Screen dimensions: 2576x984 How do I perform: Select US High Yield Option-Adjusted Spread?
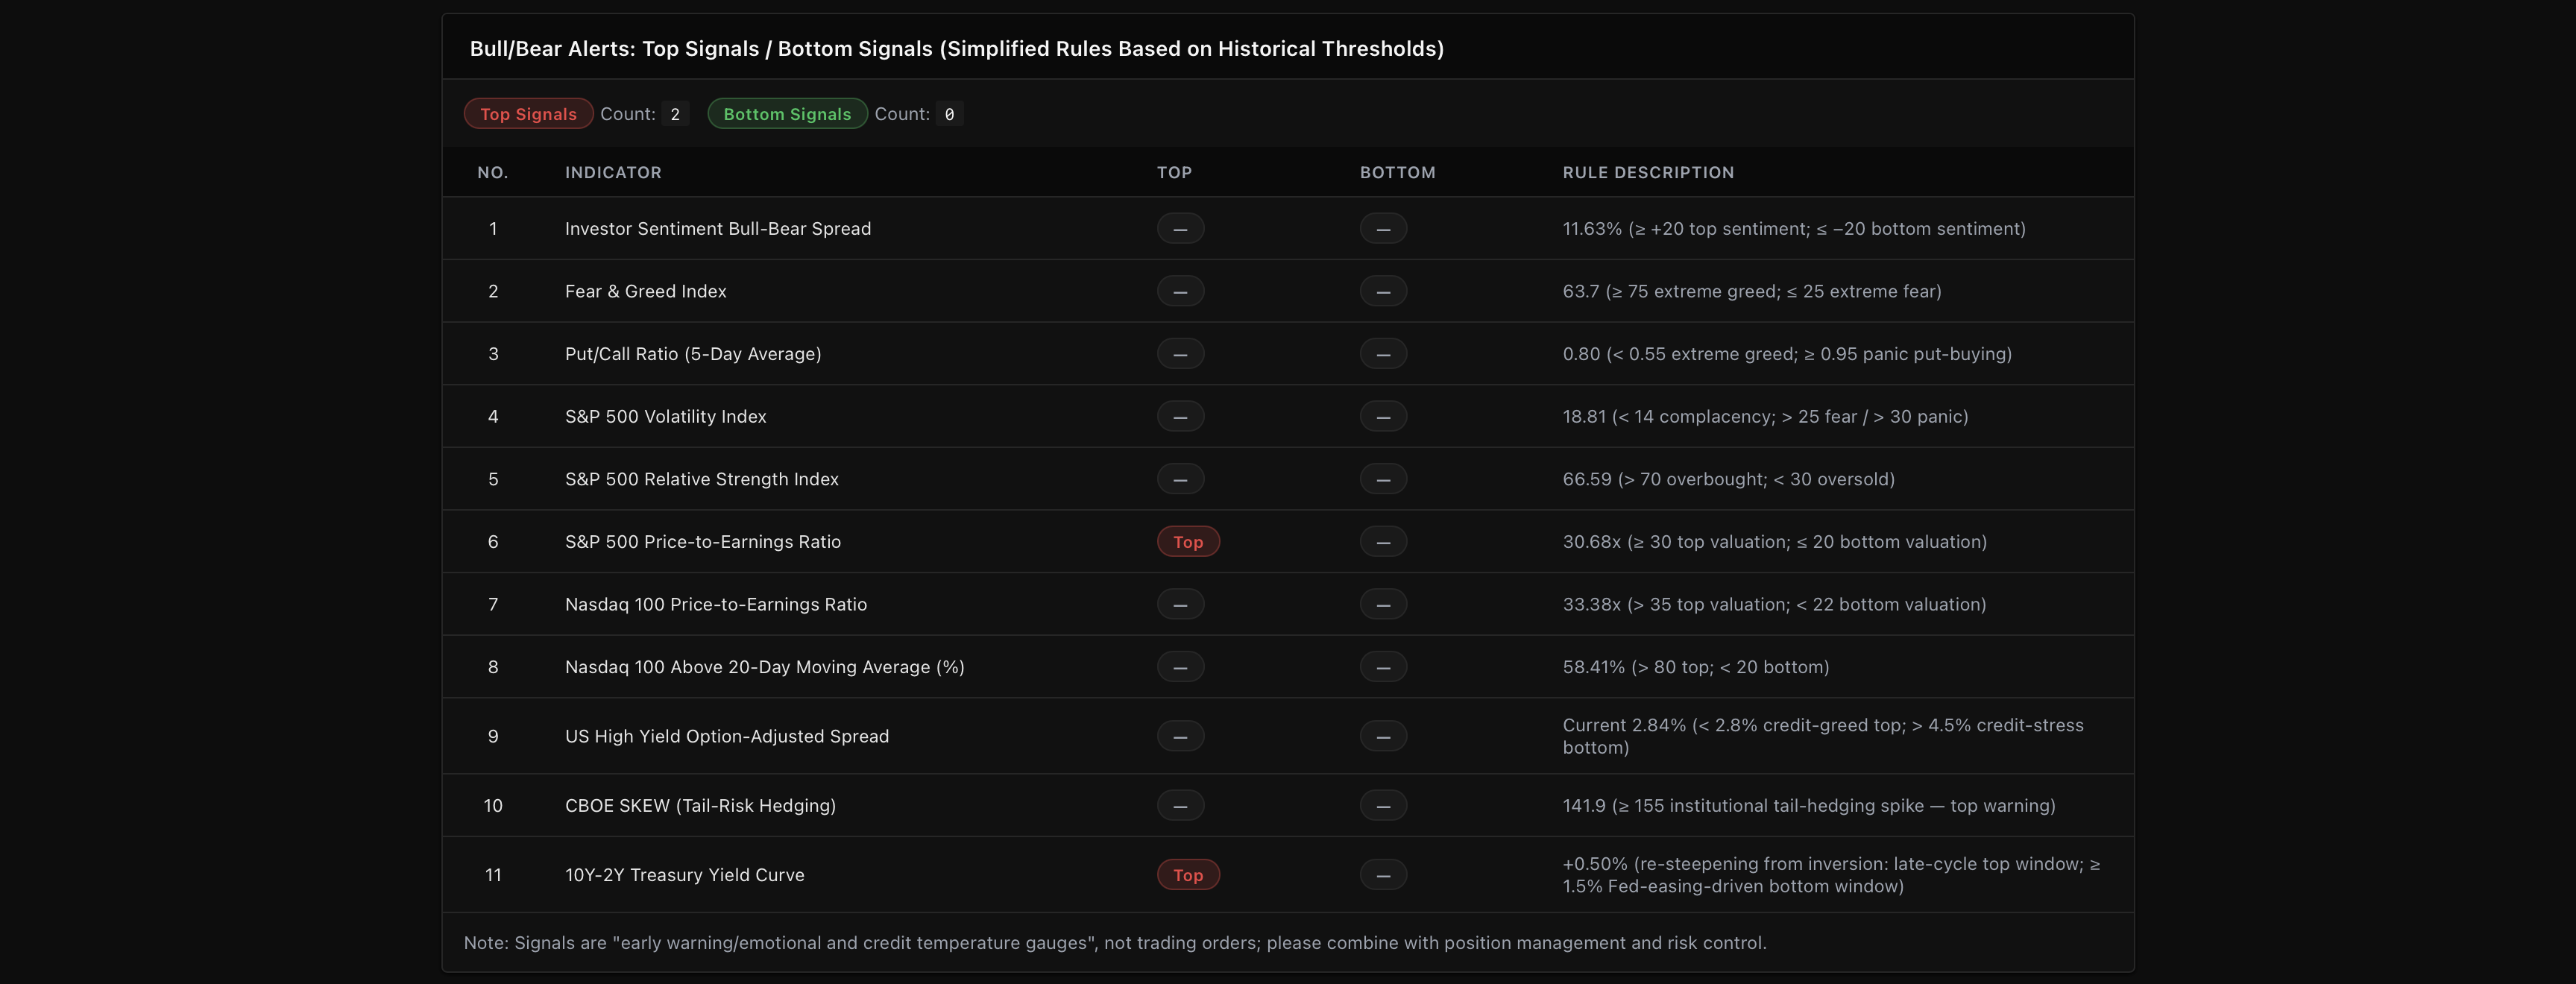(x=726, y=736)
